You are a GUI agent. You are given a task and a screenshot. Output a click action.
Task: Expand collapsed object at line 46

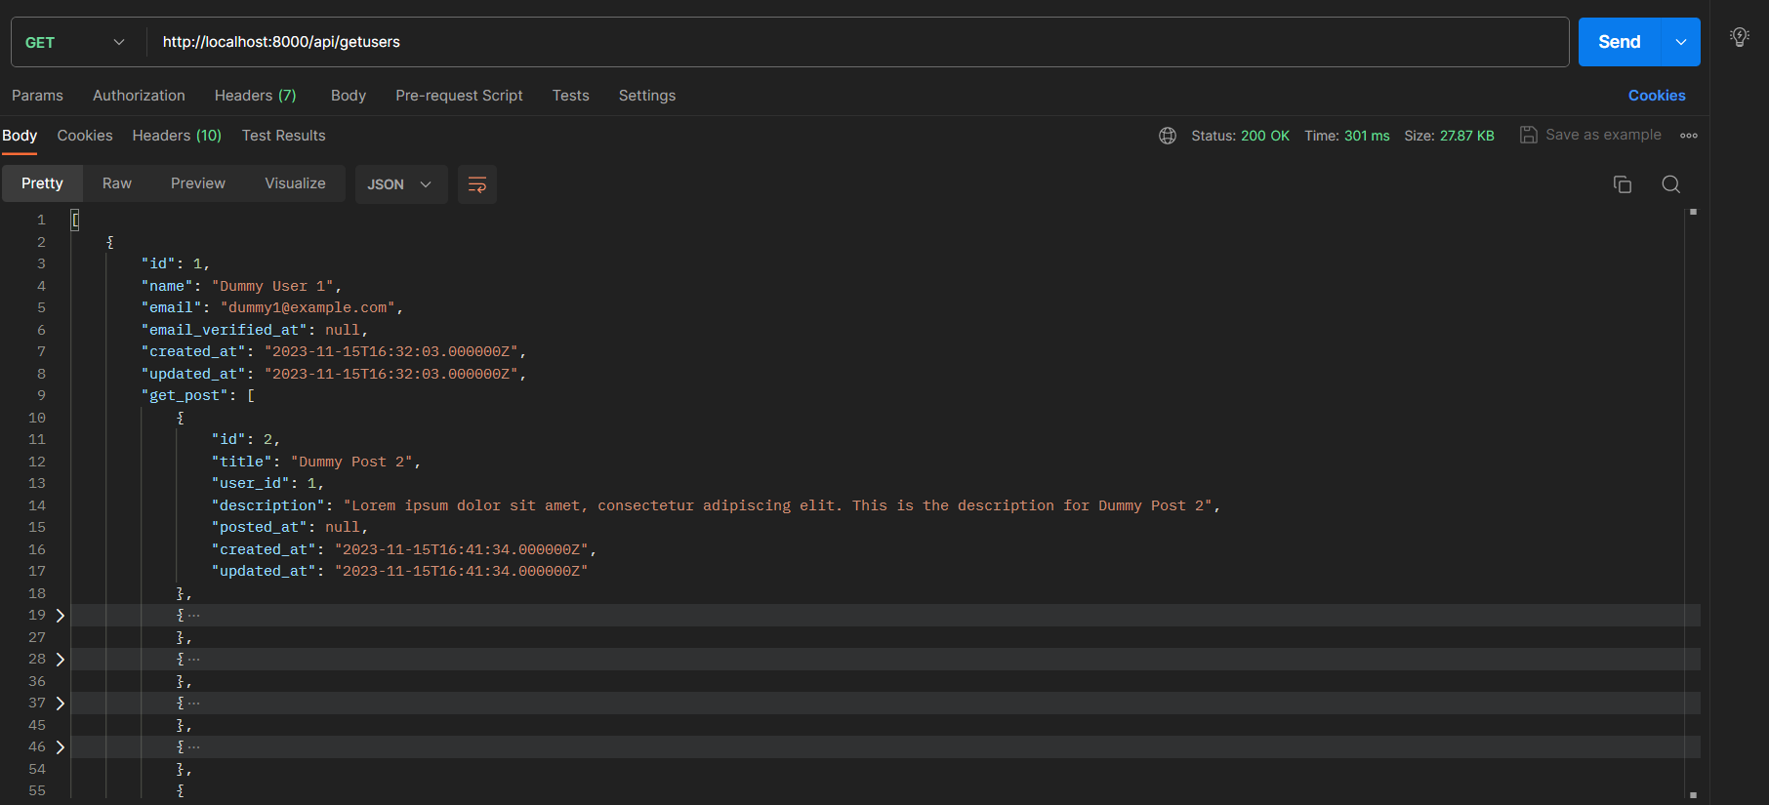(61, 747)
